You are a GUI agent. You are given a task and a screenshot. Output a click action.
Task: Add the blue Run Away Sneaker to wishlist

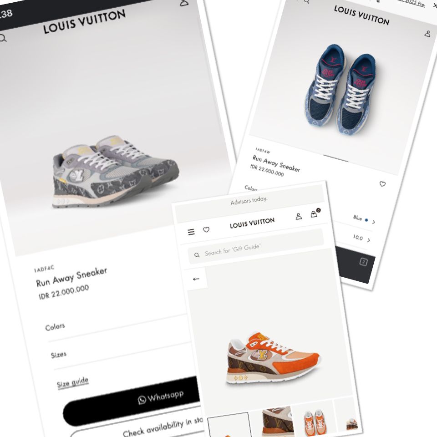pyautogui.click(x=382, y=183)
